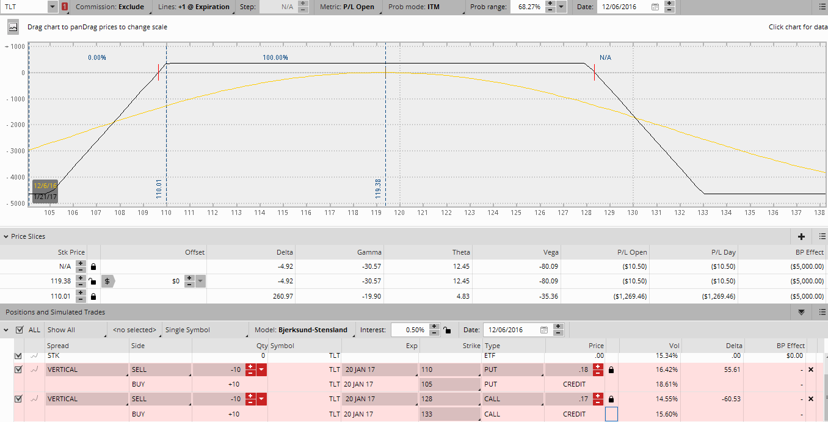Toggle checkbox for the 128 CALL vertical

point(18,399)
